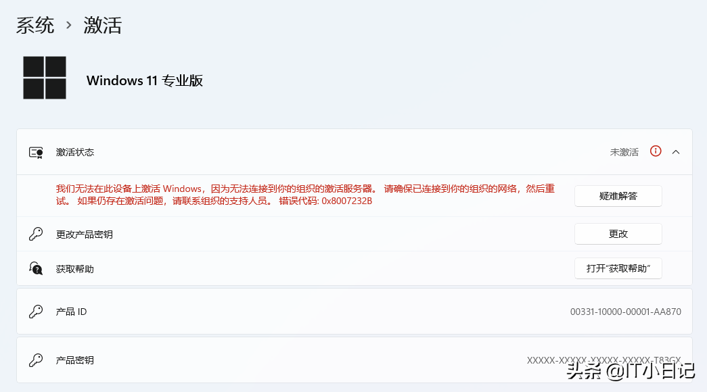
Task: Select the 激活状态 row header
Action: pos(355,152)
